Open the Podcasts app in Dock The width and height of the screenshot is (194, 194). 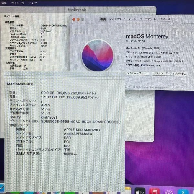tap(168, 191)
